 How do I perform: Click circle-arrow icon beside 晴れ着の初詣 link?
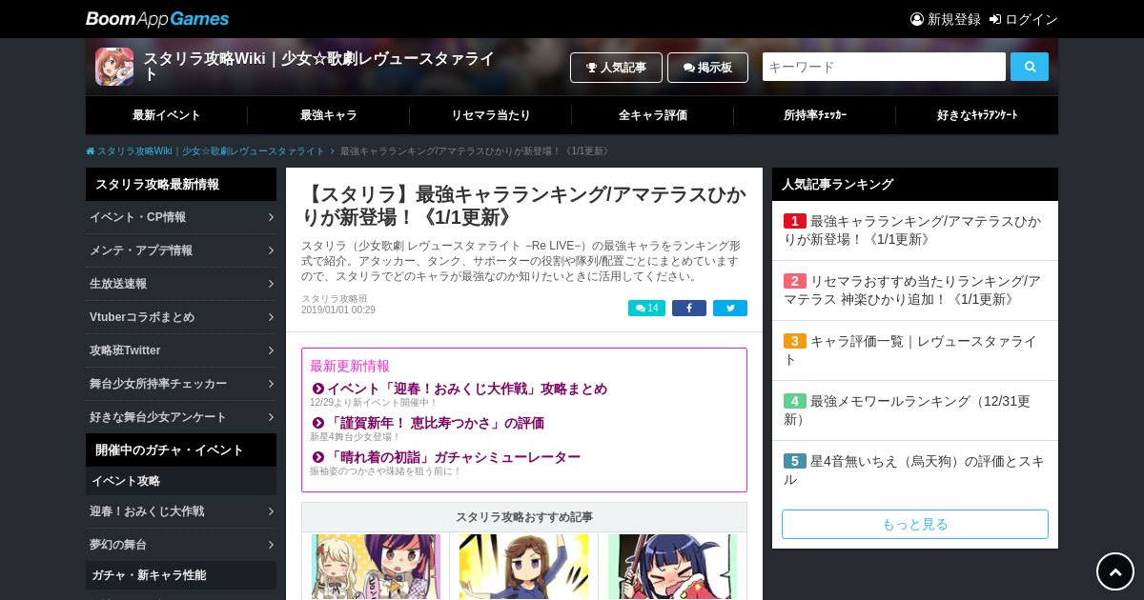pos(318,457)
